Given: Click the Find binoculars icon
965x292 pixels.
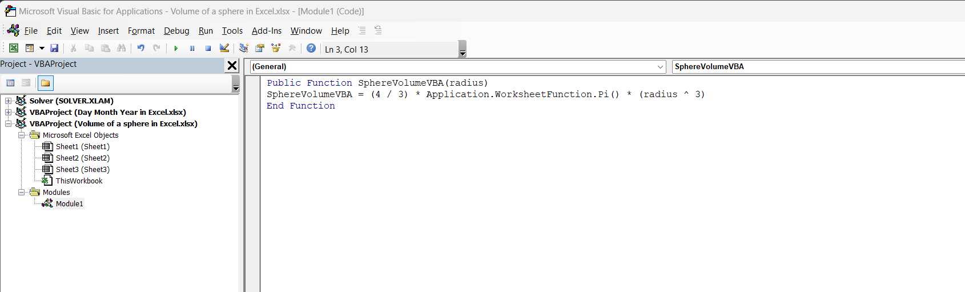Looking at the screenshot, I should pos(122,49).
